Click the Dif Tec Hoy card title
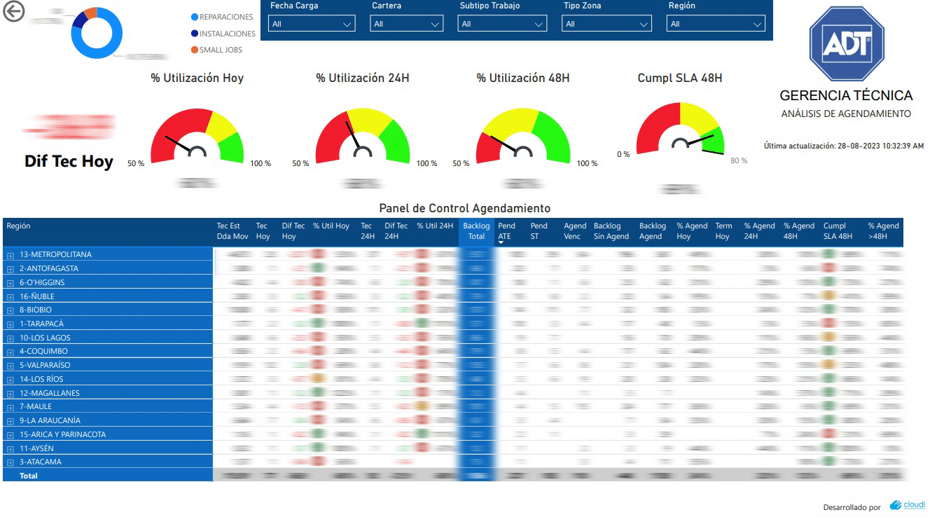 [x=69, y=161]
